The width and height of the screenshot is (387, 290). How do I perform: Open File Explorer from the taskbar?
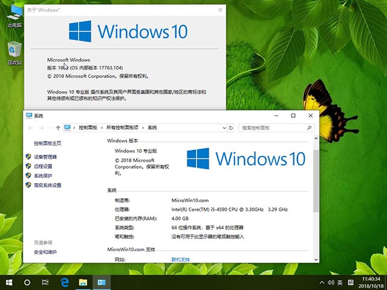[83, 282]
